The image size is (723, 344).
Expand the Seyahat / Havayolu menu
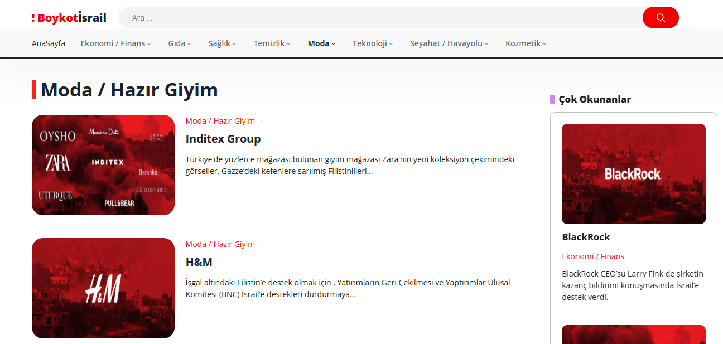449,43
